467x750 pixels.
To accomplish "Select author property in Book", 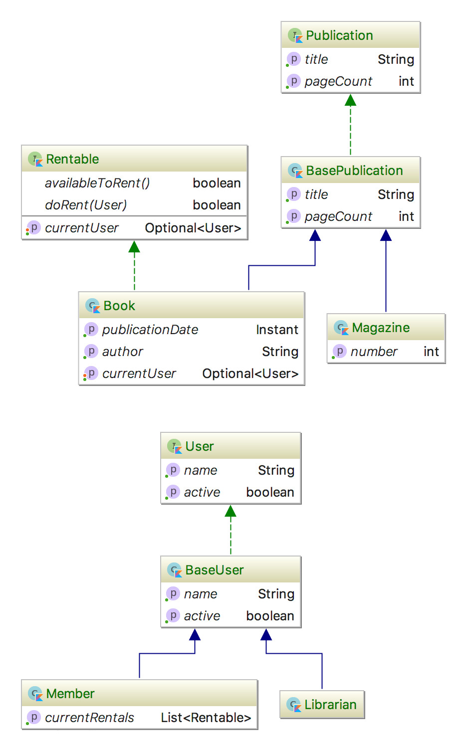I will click(x=192, y=352).
